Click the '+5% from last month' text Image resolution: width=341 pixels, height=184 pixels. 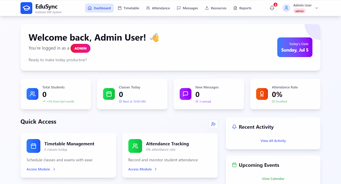tap(60, 101)
